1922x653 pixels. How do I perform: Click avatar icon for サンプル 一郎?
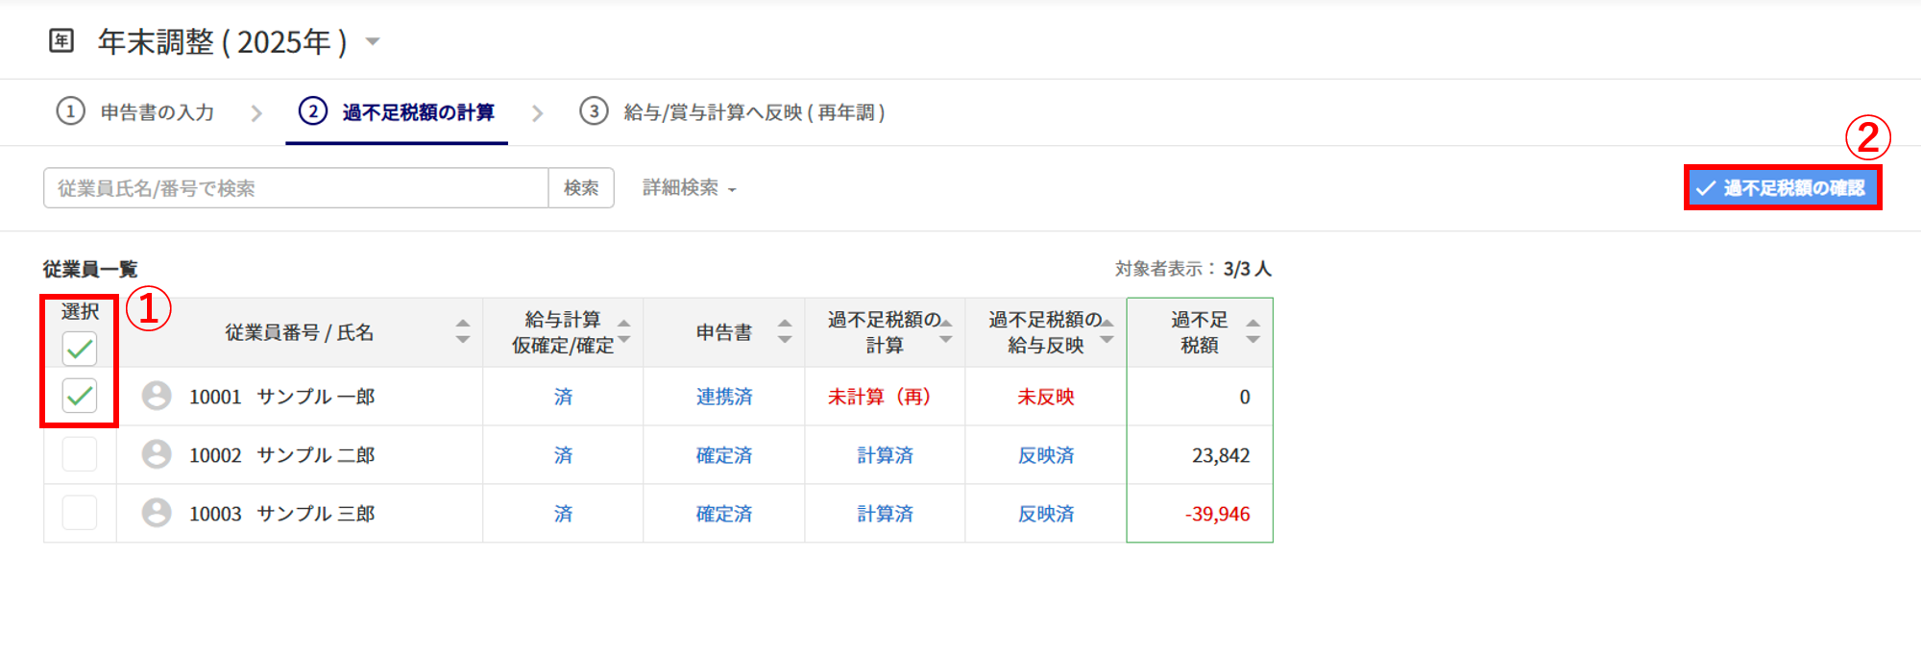(157, 396)
